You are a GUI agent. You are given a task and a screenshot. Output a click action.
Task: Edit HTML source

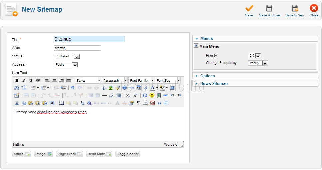(x=132, y=88)
